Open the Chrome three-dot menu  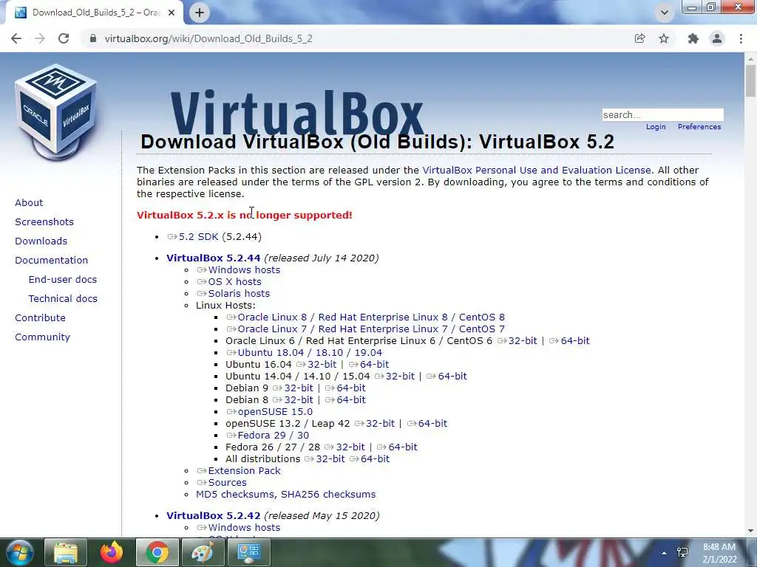(741, 38)
